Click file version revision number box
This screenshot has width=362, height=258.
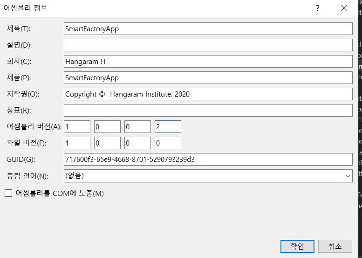[168, 143]
